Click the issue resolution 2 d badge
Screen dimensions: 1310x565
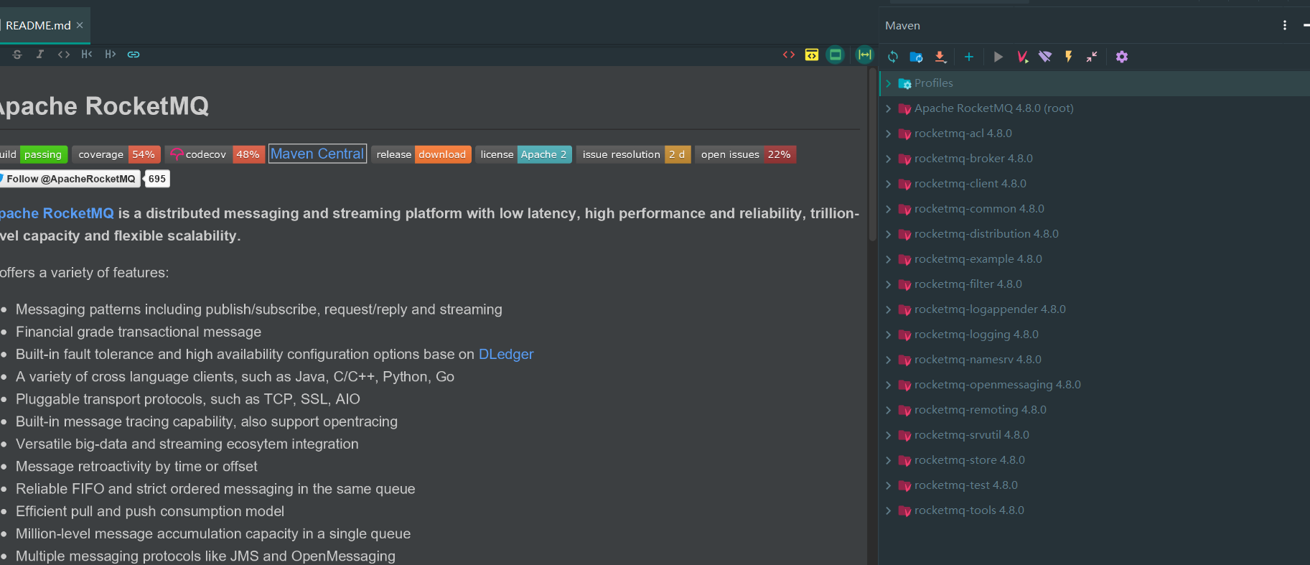tap(634, 154)
